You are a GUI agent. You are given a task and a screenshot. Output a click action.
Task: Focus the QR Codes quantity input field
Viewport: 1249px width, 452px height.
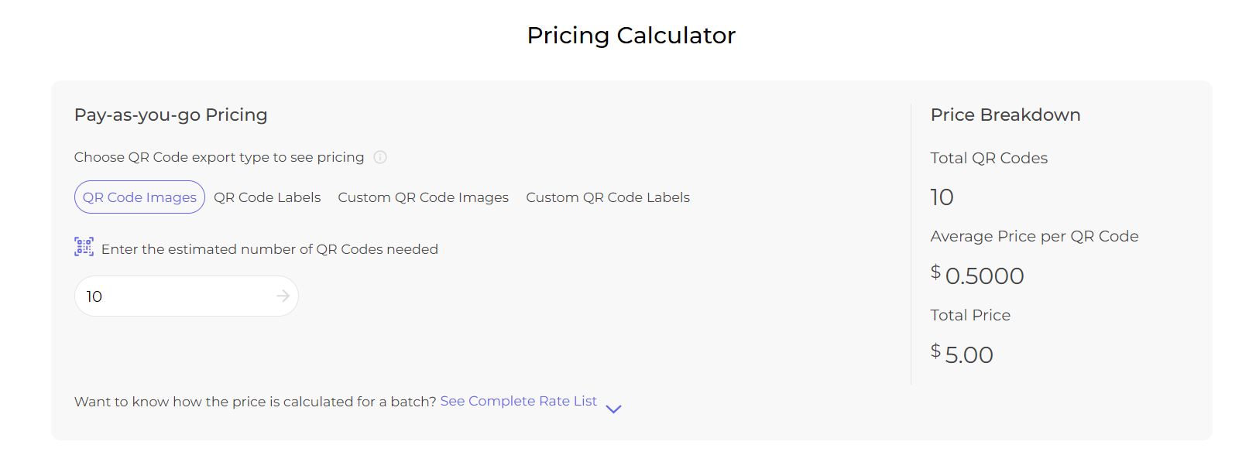[186, 296]
